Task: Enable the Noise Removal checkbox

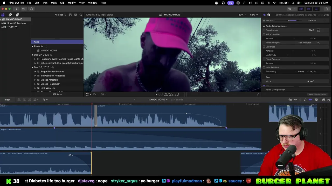Action: pyautogui.click(x=264, y=59)
